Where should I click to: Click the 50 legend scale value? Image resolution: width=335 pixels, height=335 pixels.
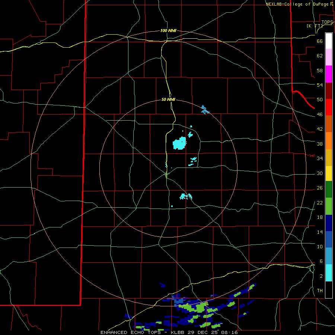click(320, 99)
